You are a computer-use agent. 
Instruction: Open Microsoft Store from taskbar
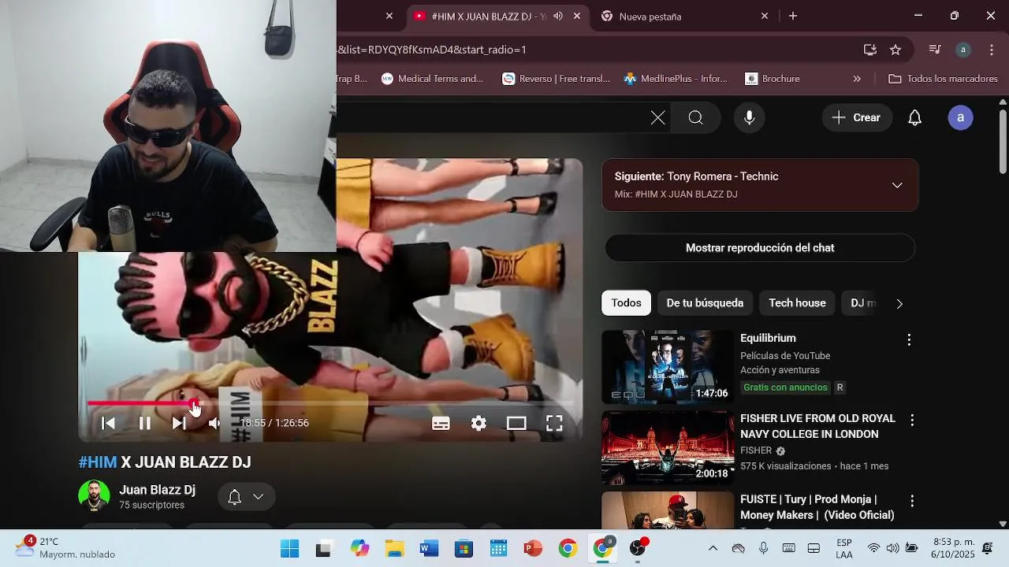464,548
